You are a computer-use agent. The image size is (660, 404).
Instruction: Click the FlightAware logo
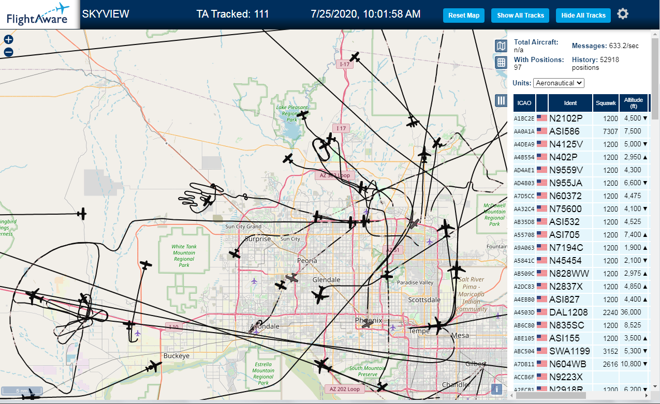39,14
